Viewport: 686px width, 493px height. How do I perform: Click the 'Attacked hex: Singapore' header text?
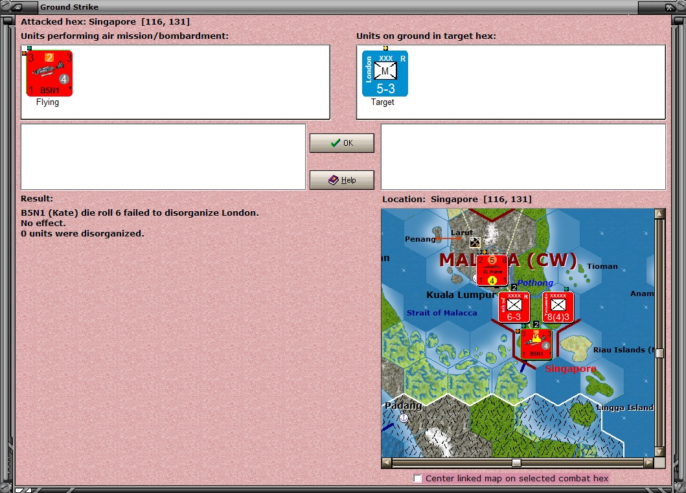pyautogui.click(x=106, y=21)
